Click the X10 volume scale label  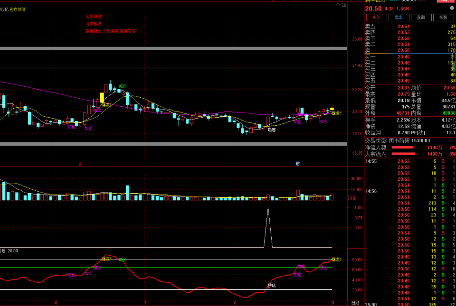click(x=351, y=198)
